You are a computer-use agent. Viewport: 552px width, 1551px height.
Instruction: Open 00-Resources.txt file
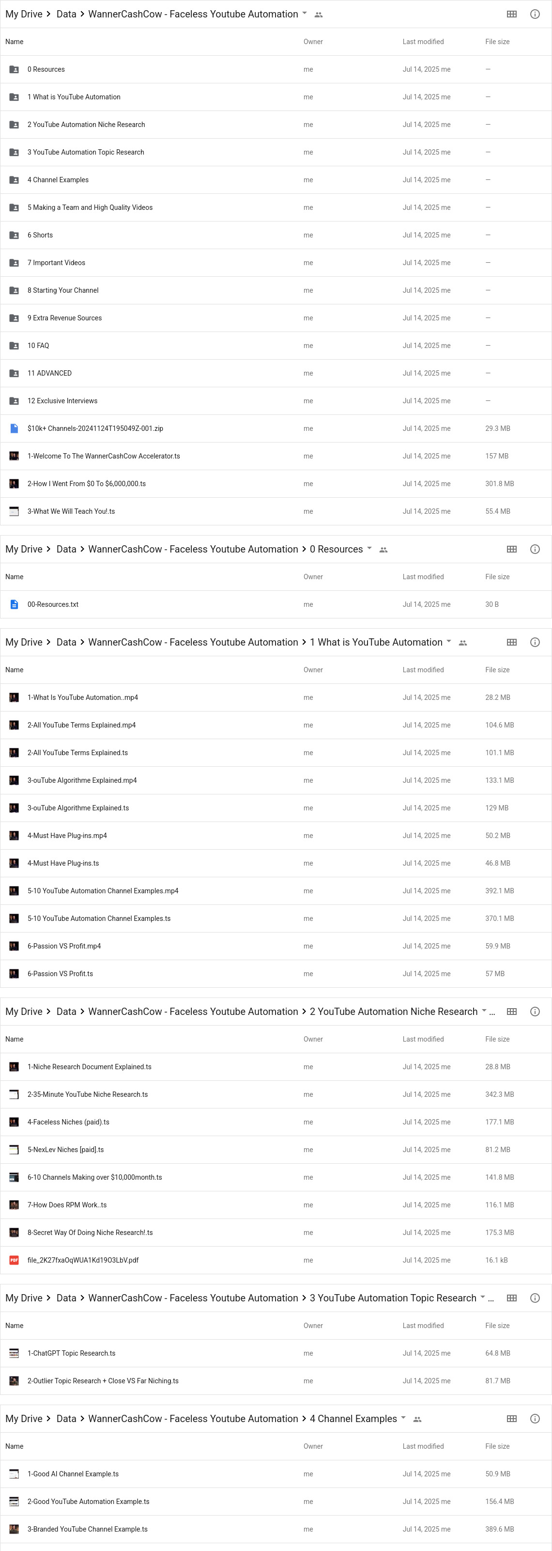pos(53,604)
